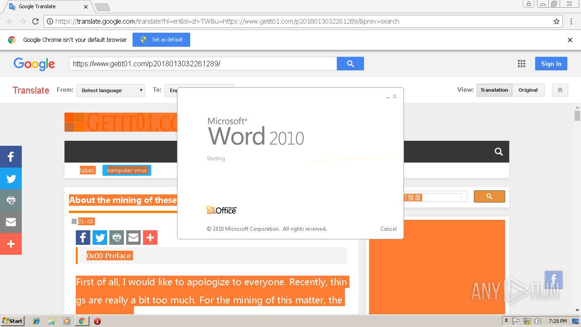Click the Translate link
This screenshot has height=327, width=581.
click(31, 90)
